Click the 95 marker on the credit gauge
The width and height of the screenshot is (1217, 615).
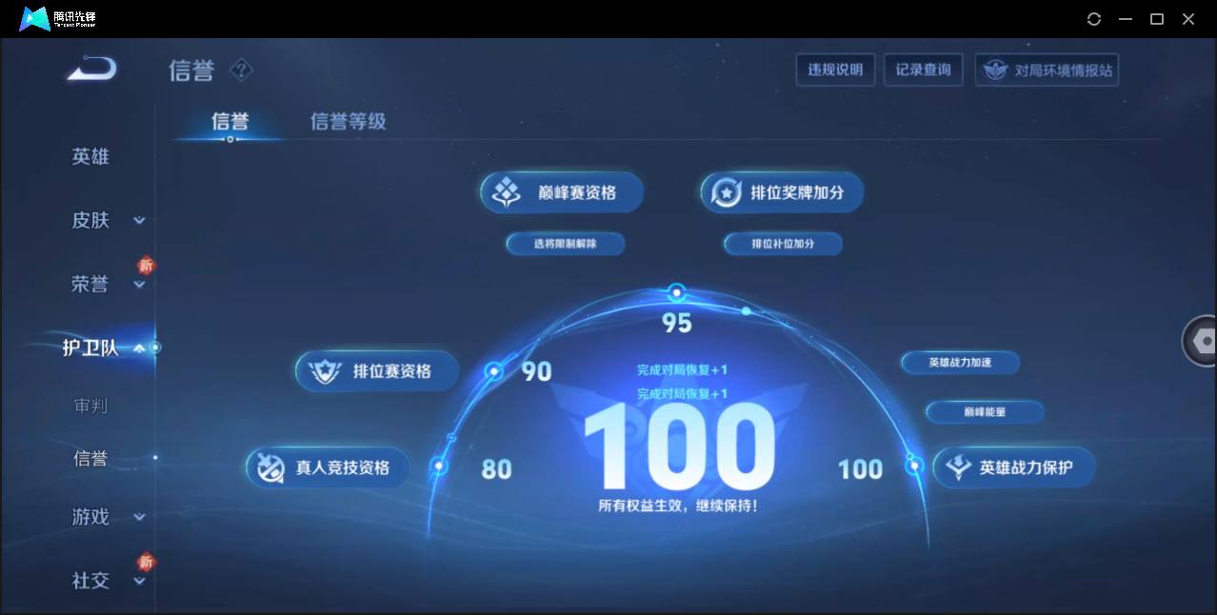pyautogui.click(x=676, y=292)
